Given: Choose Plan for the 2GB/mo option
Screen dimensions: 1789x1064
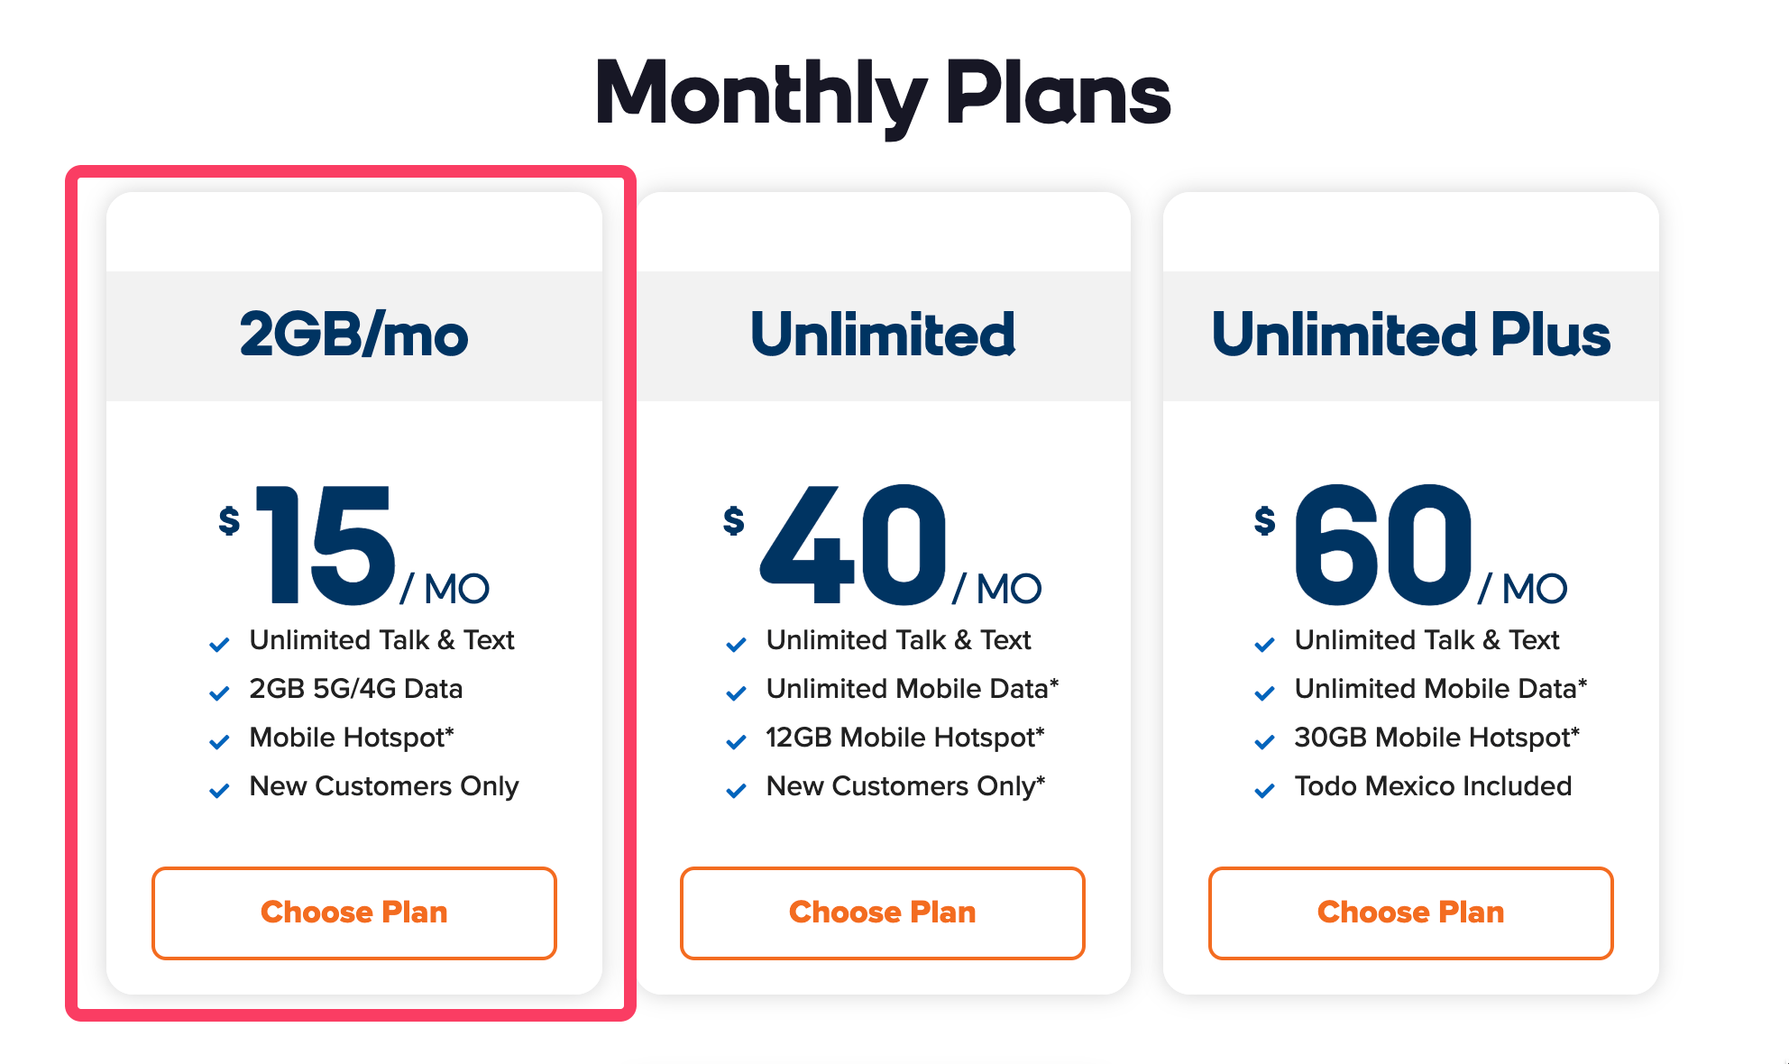Looking at the screenshot, I should pos(354,913).
